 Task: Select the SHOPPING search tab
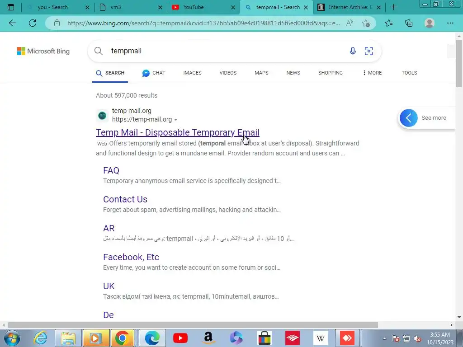(x=331, y=73)
